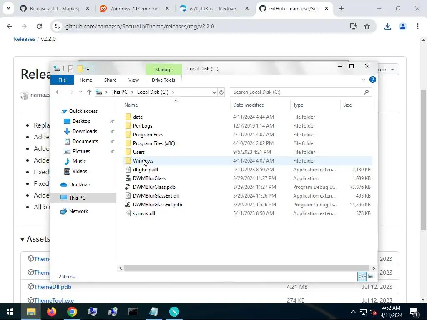The width and height of the screenshot is (427, 320).
Task: Click Properties quick access toolbar icon
Action: [x=71, y=69]
